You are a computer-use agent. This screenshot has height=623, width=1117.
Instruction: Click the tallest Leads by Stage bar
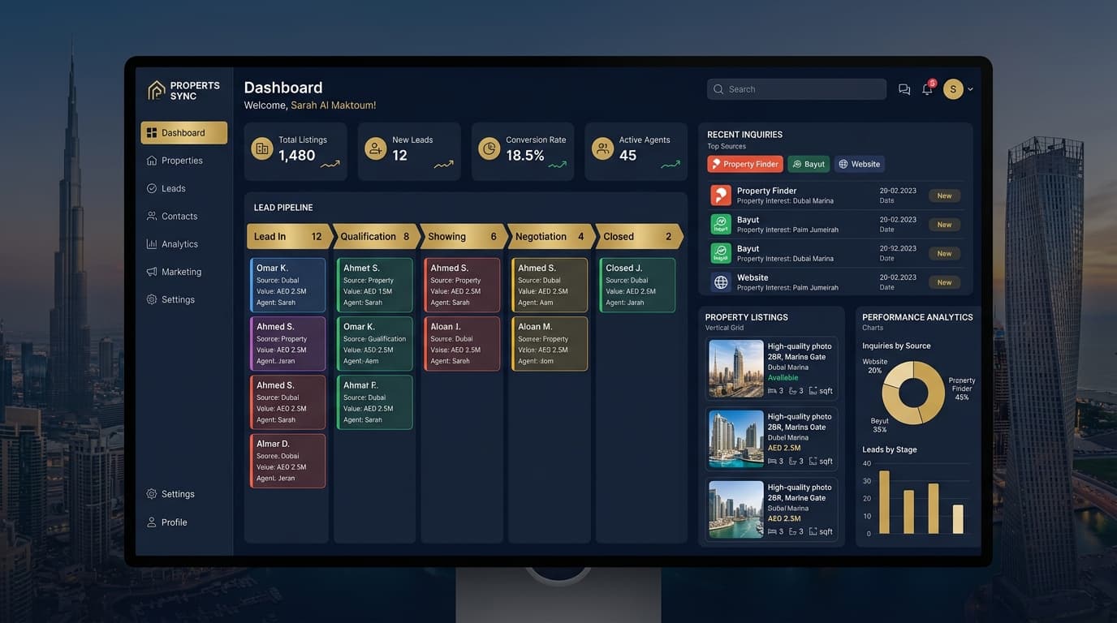[x=885, y=502]
